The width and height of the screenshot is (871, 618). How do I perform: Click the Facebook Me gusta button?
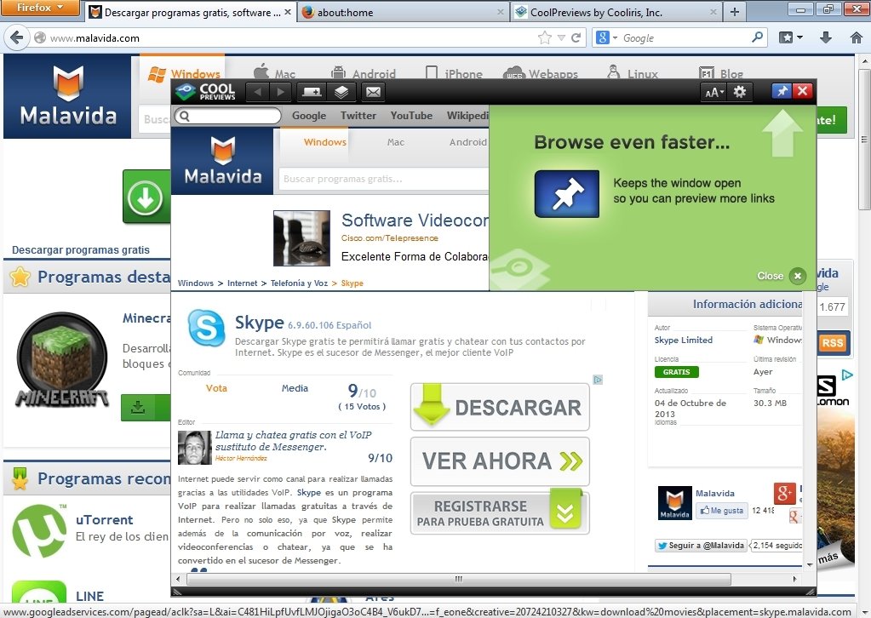coord(721,510)
